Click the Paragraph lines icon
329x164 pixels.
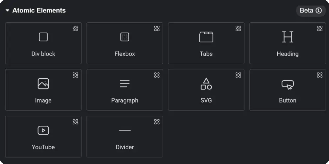[125, 83]
